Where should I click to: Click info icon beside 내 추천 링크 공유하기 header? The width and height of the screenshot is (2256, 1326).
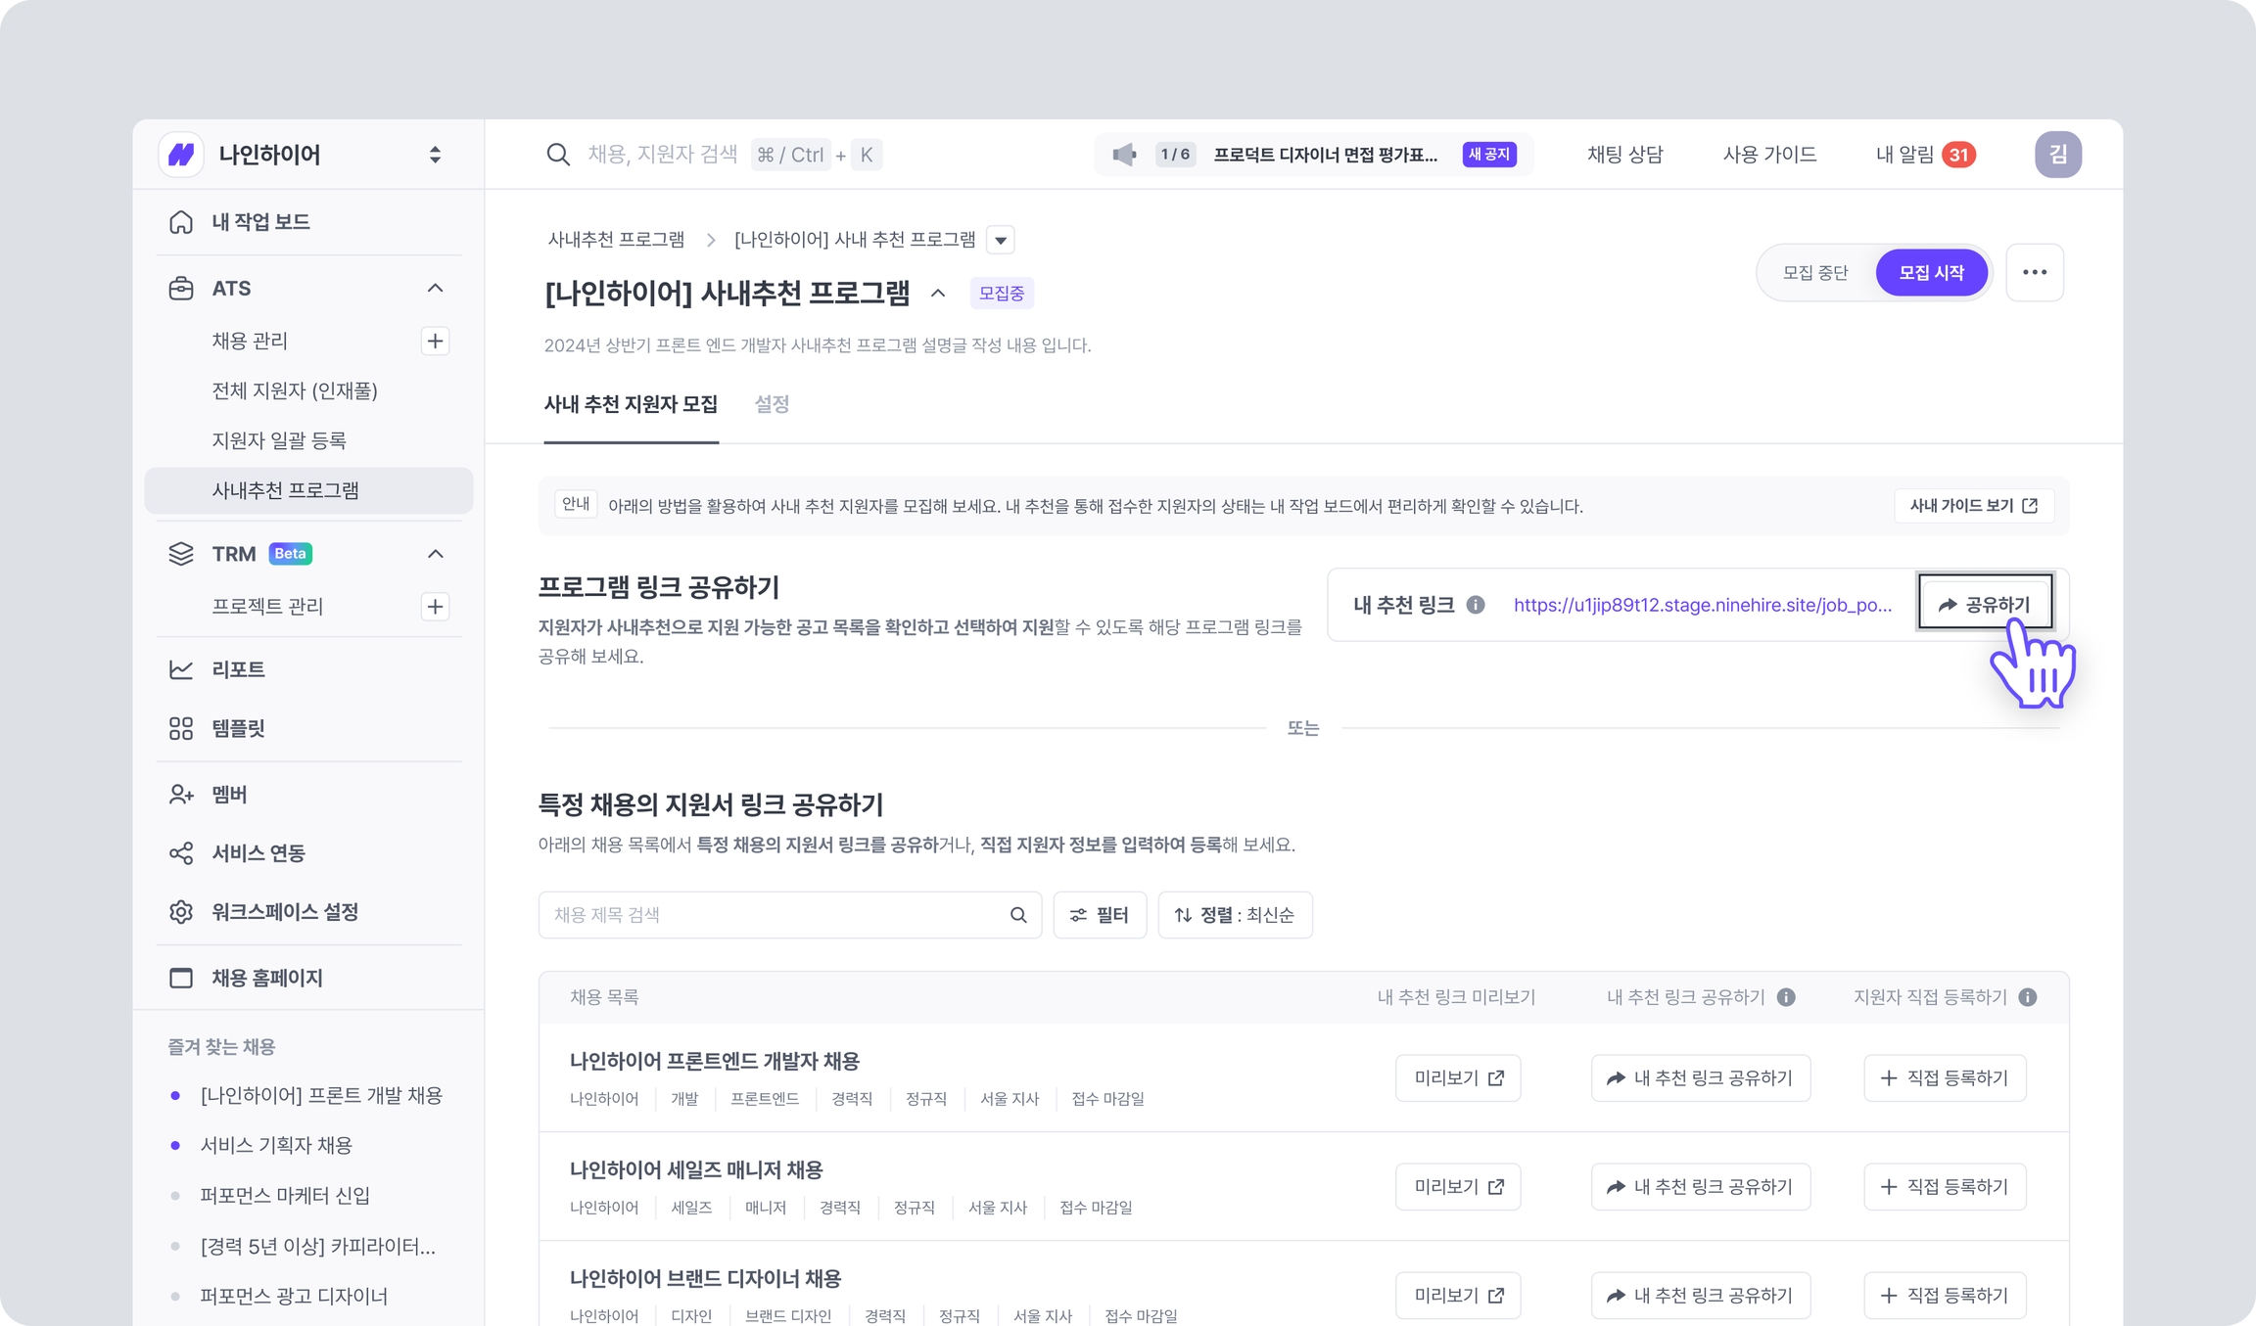pos(1786,997)
